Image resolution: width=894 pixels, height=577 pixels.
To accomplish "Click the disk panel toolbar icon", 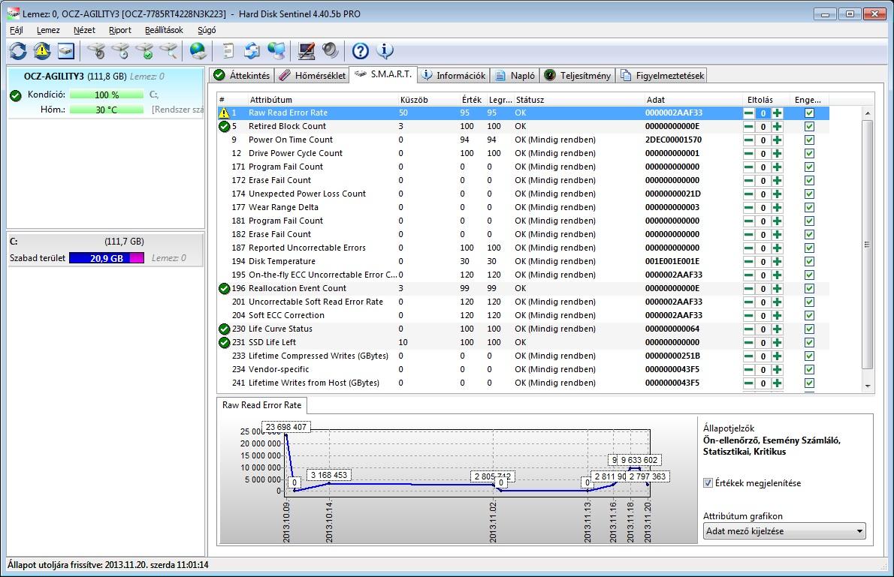I will tap(66, 51).
